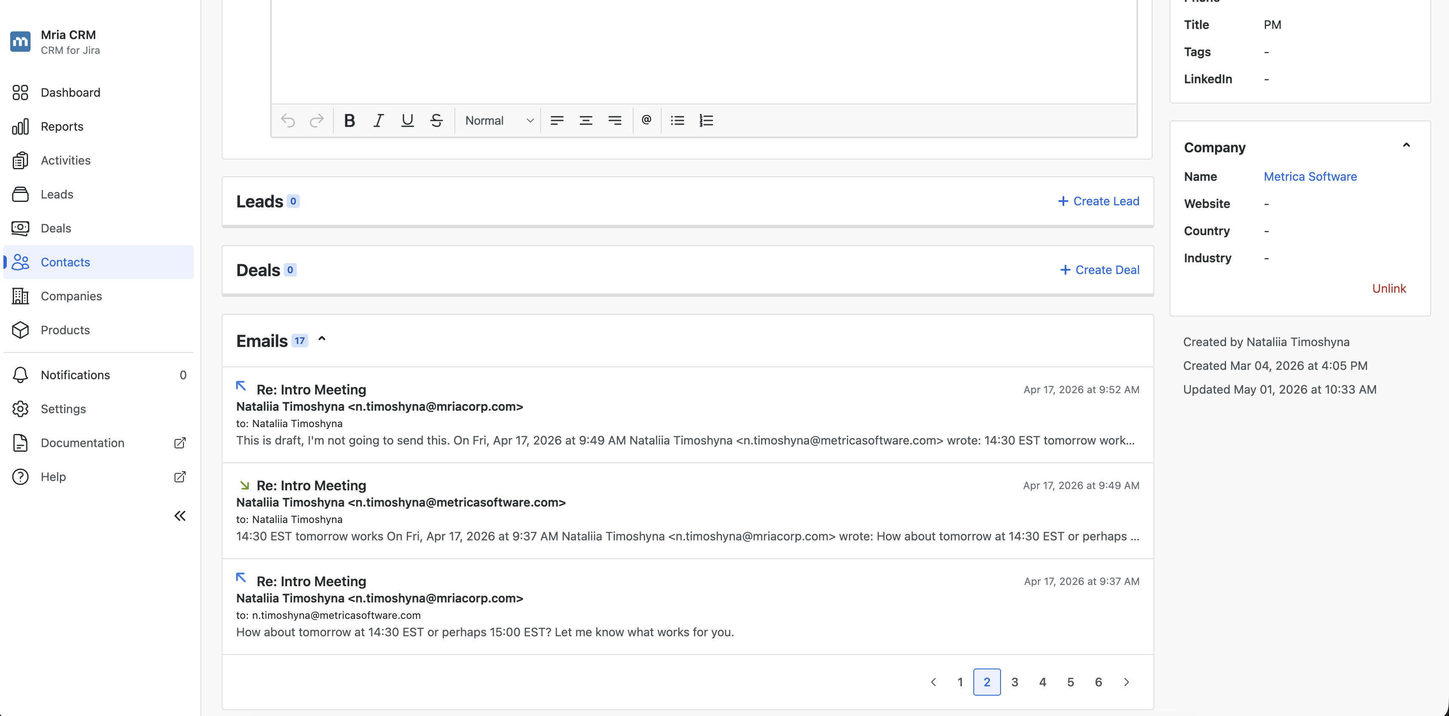The height and width of the screenshot is (716, 1449).
Task: Go to emails page 6
Action: tap(1098, 682)
